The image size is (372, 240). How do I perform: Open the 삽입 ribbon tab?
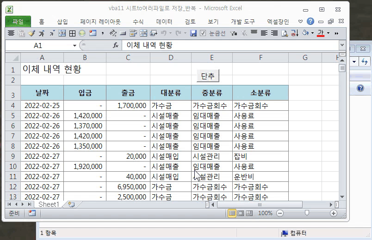[x=62, y=22]
